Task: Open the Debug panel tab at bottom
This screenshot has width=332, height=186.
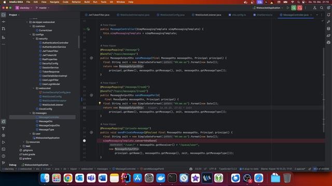Action: (x=12, y=165)
